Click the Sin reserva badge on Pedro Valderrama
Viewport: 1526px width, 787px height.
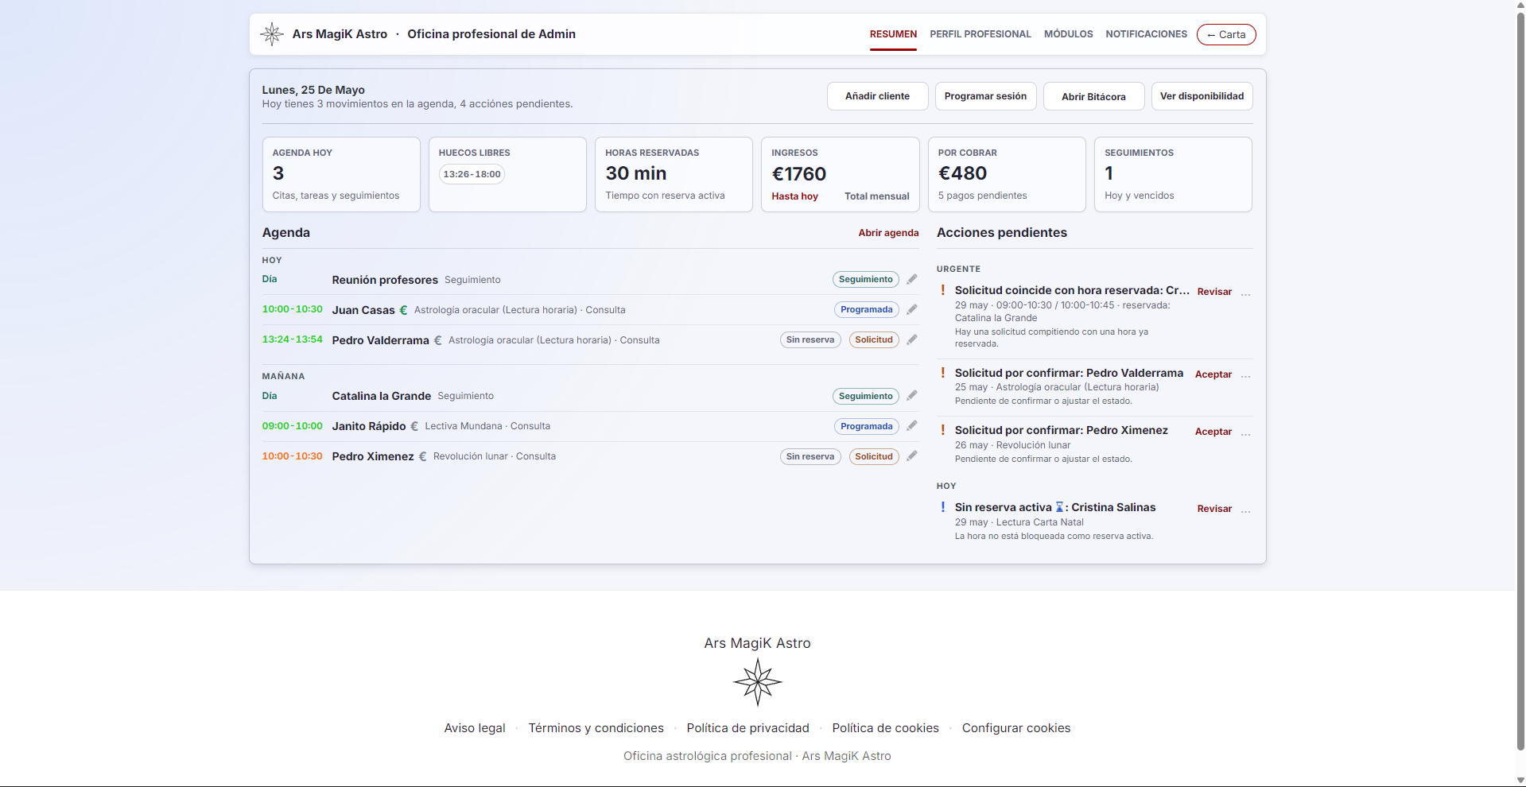pos(810,339)
